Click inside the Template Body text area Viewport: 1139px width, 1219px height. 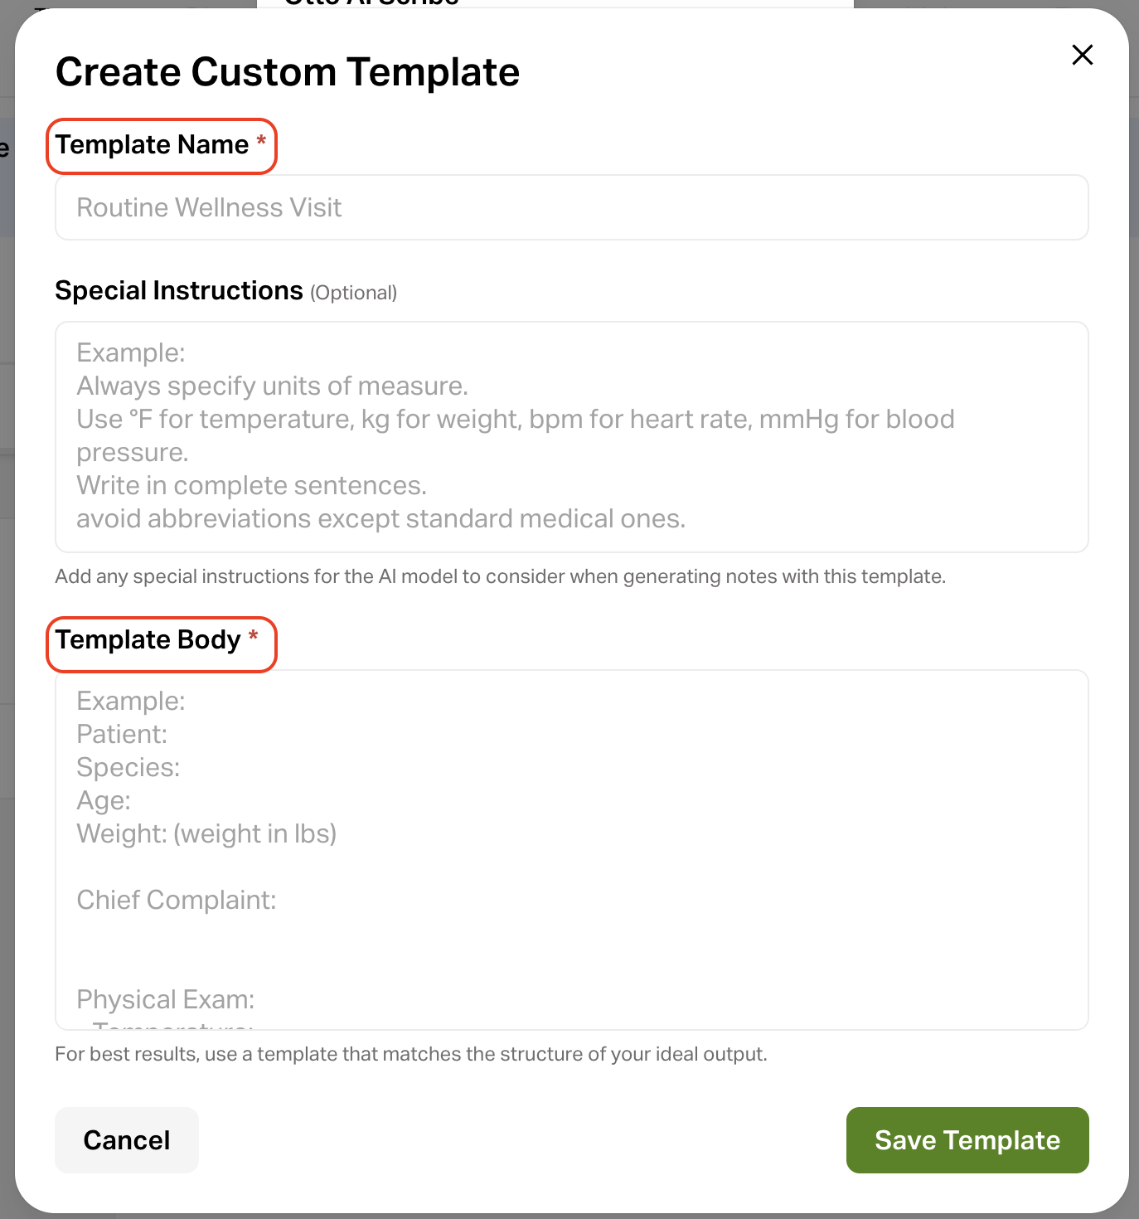click(570, 849)
